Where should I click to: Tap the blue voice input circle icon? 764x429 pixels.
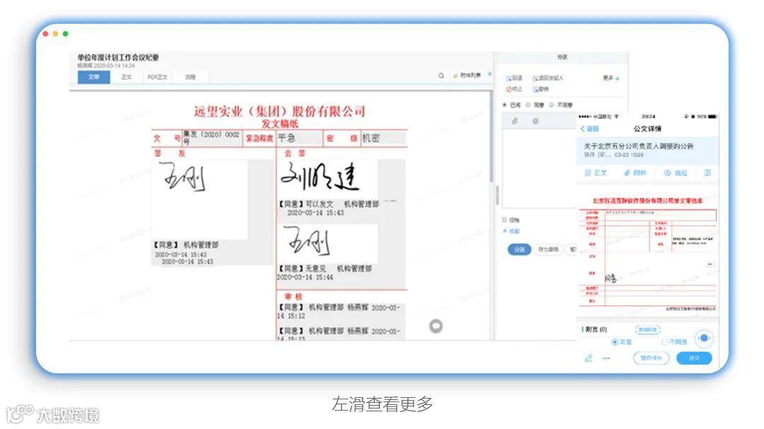704,338
